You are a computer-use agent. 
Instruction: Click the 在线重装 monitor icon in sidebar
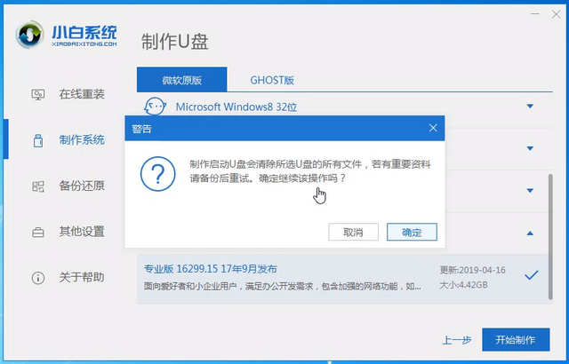pos(38,94)
